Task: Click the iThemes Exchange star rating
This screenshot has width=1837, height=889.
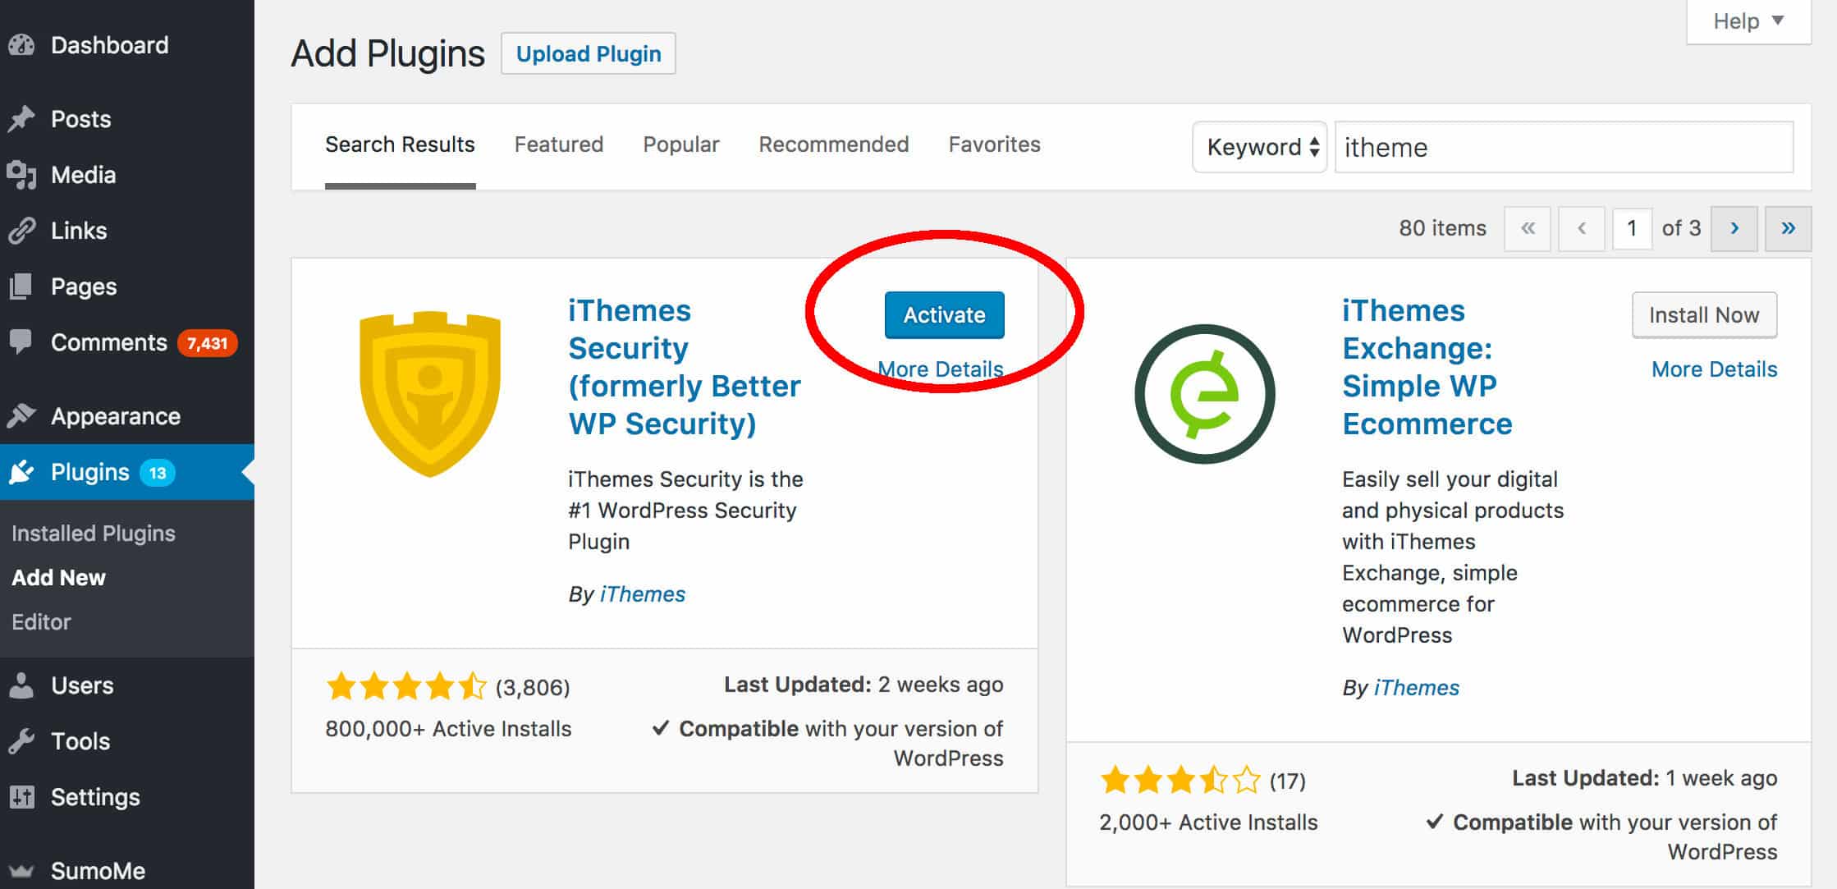Action: (1180, 780)
